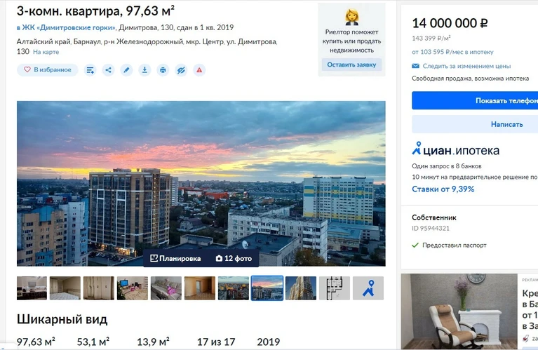Image resolution: width=538 pixels, height=350 pixels.
Task: Follow price changes via Следить за изменением цены
Action: pyautogui.click(x=466, y=66)
